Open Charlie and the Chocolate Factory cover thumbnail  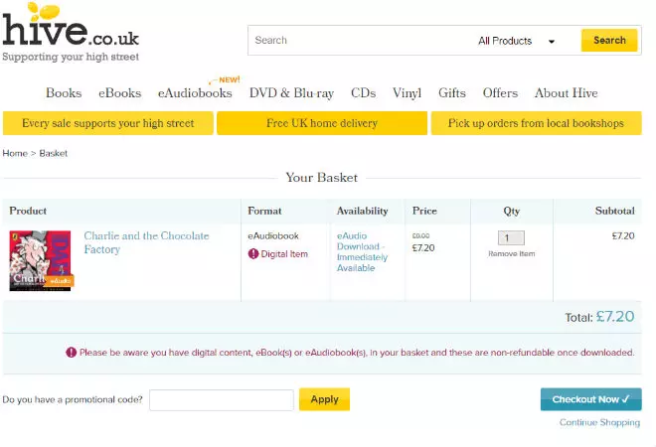pyautogui.click(x=42, y=261)
